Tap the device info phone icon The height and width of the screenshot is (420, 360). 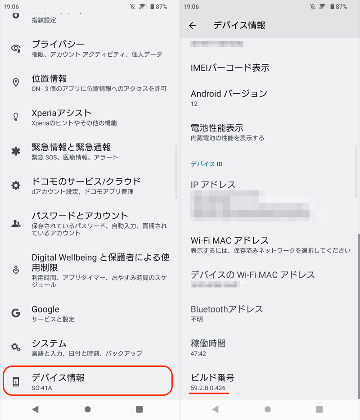click(x=16, y=382)
